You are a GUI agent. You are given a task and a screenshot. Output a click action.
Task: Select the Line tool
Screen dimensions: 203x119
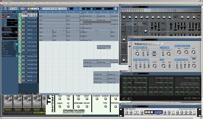(61, 9)
